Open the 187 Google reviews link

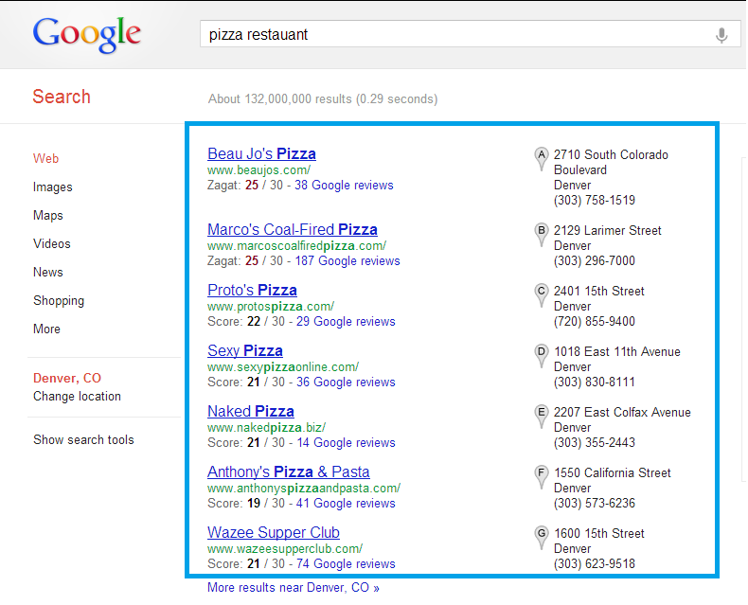point(347,261)
